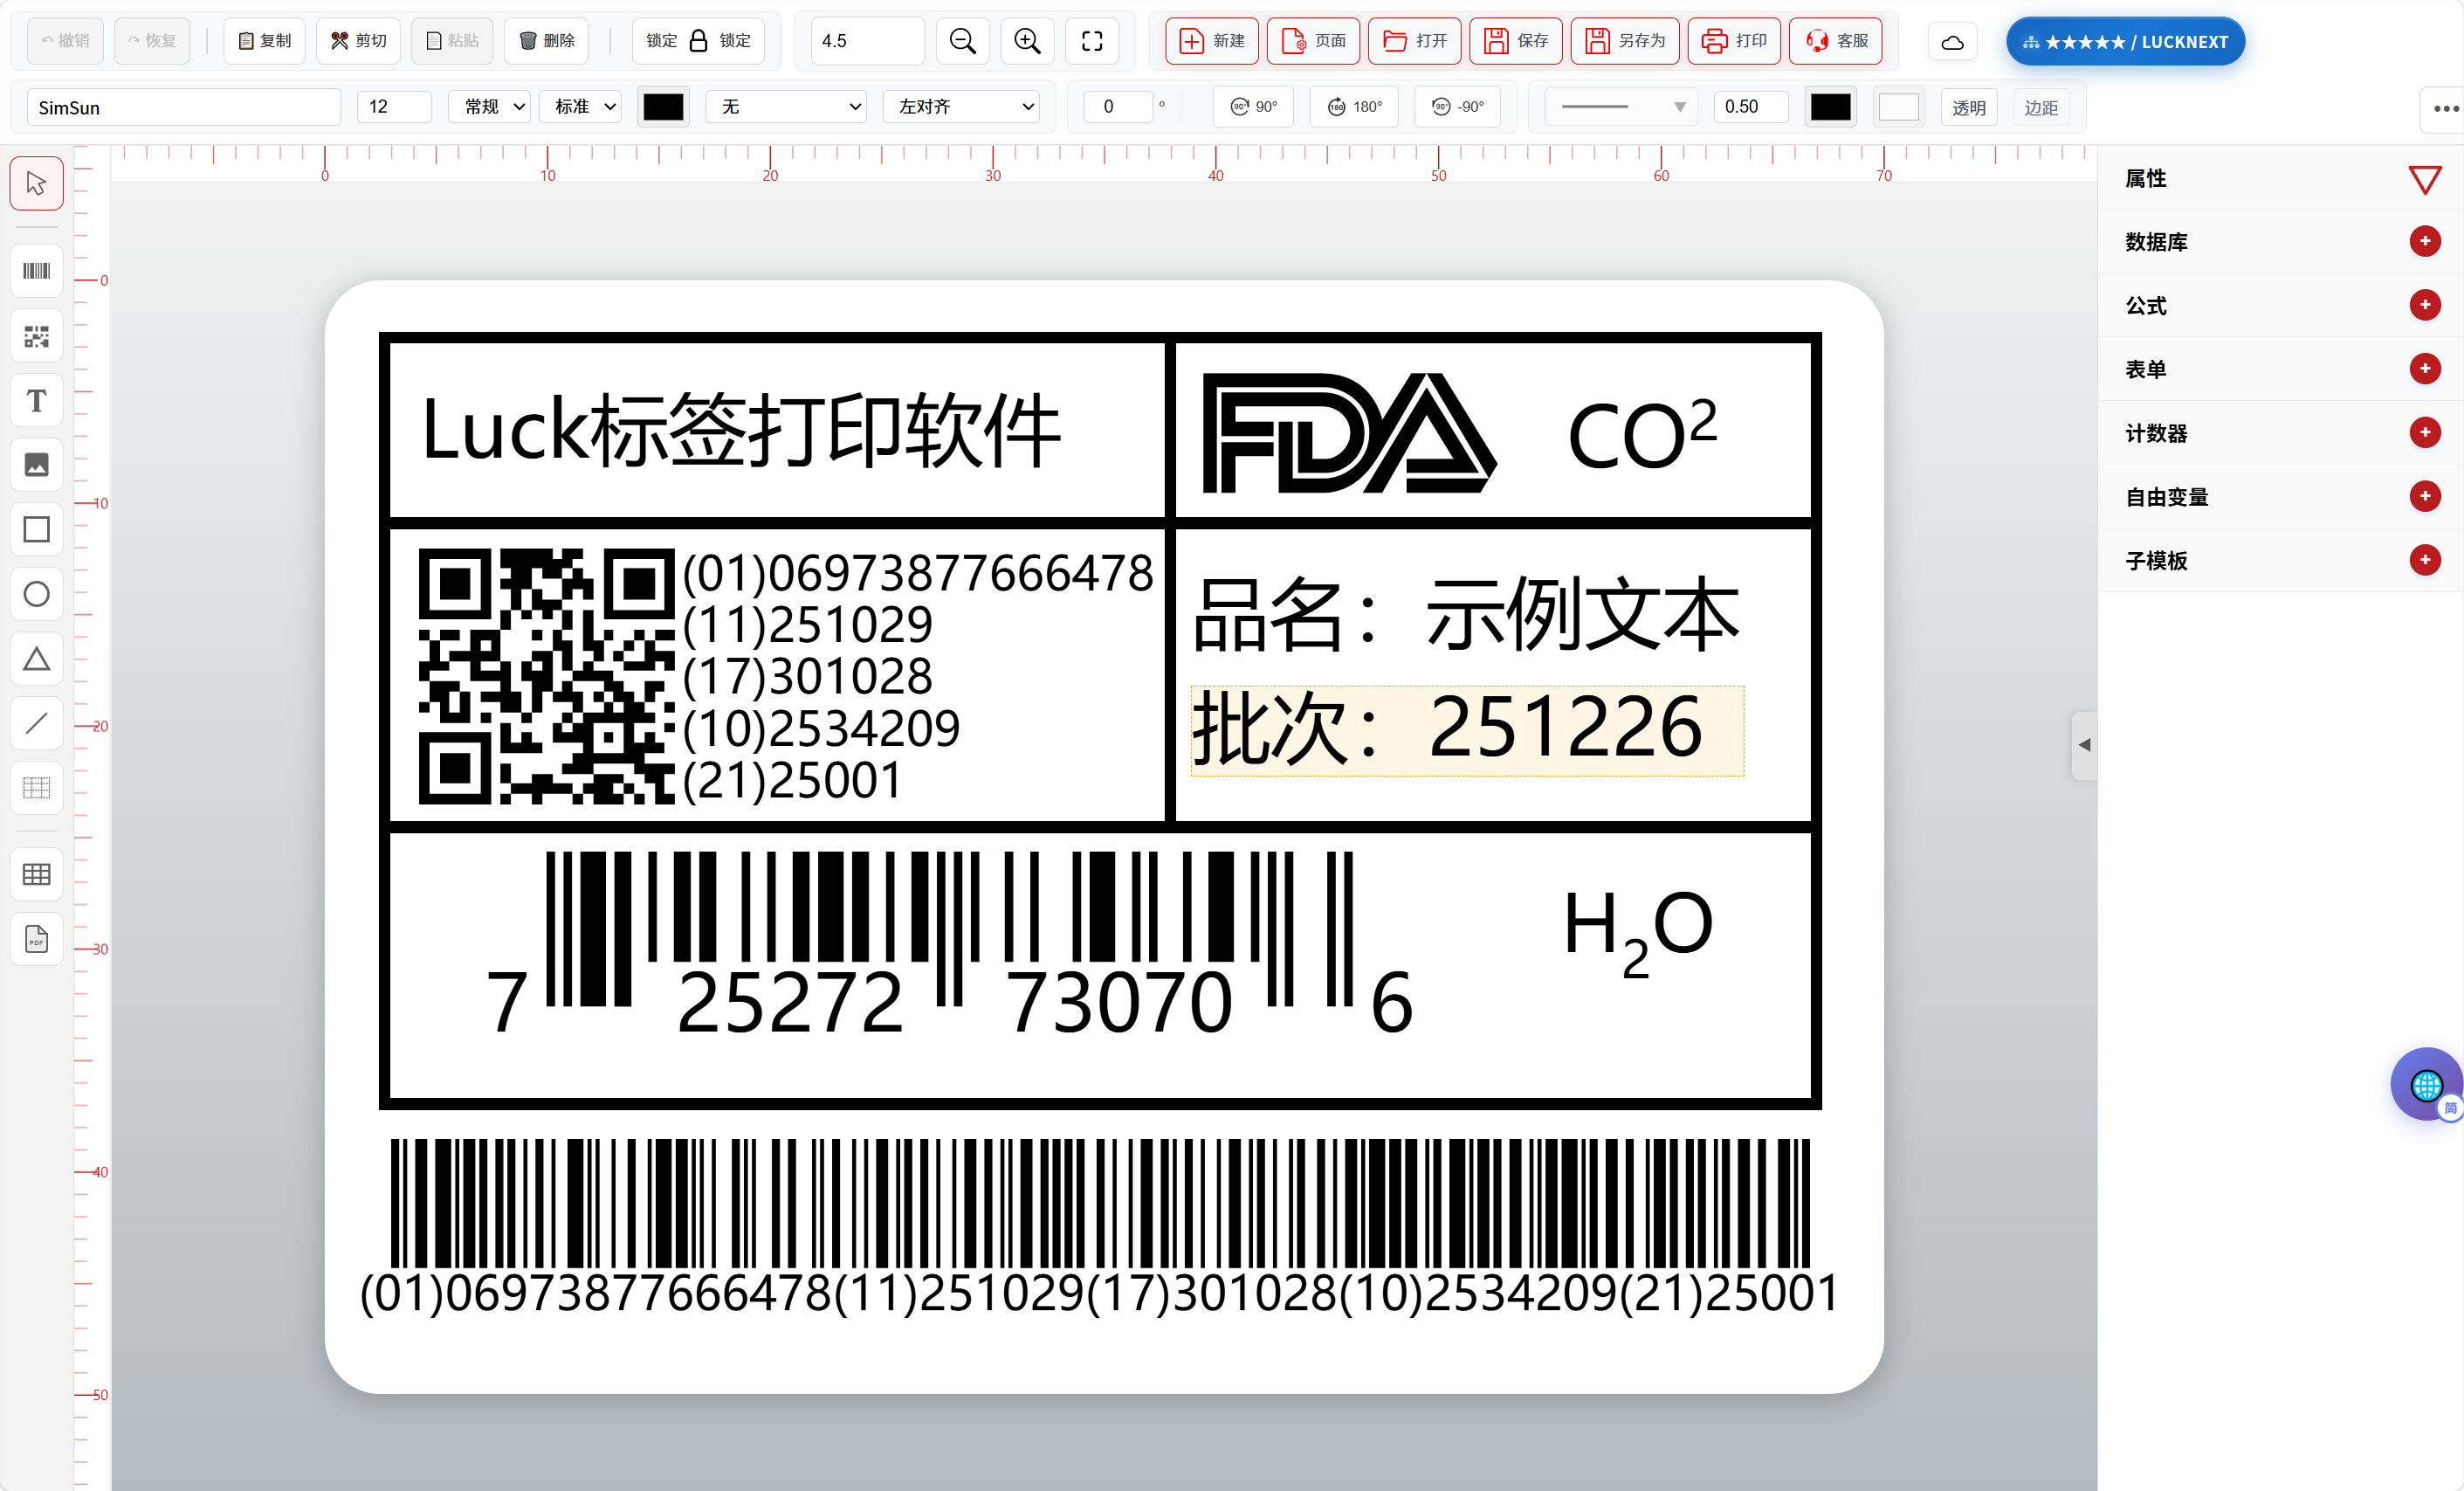The image size is (2464, 1491).
Task: Click 恢复 redo button
Action: click(x=152, y=41)
